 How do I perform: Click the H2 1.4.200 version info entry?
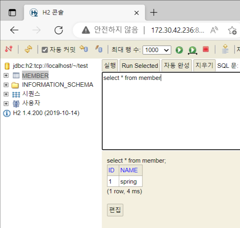[46, 113]
